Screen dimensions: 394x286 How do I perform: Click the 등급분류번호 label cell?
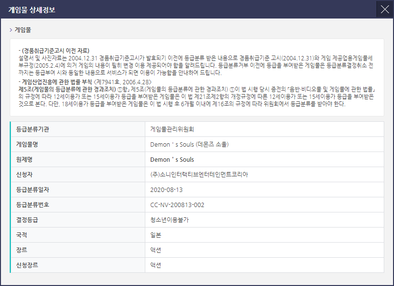[78, 205]
